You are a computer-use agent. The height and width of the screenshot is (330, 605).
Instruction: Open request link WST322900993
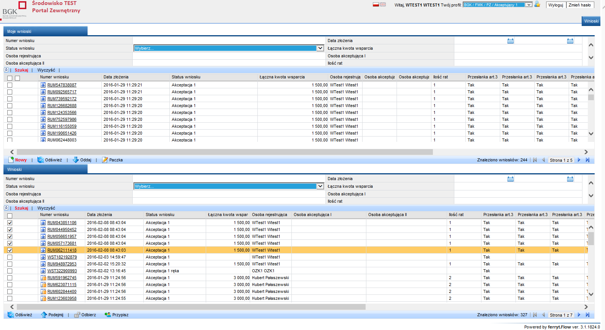[x=62, y=271]
